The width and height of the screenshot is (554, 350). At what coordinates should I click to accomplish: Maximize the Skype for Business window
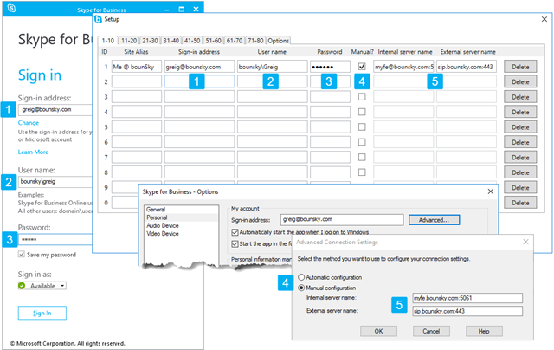182,10
